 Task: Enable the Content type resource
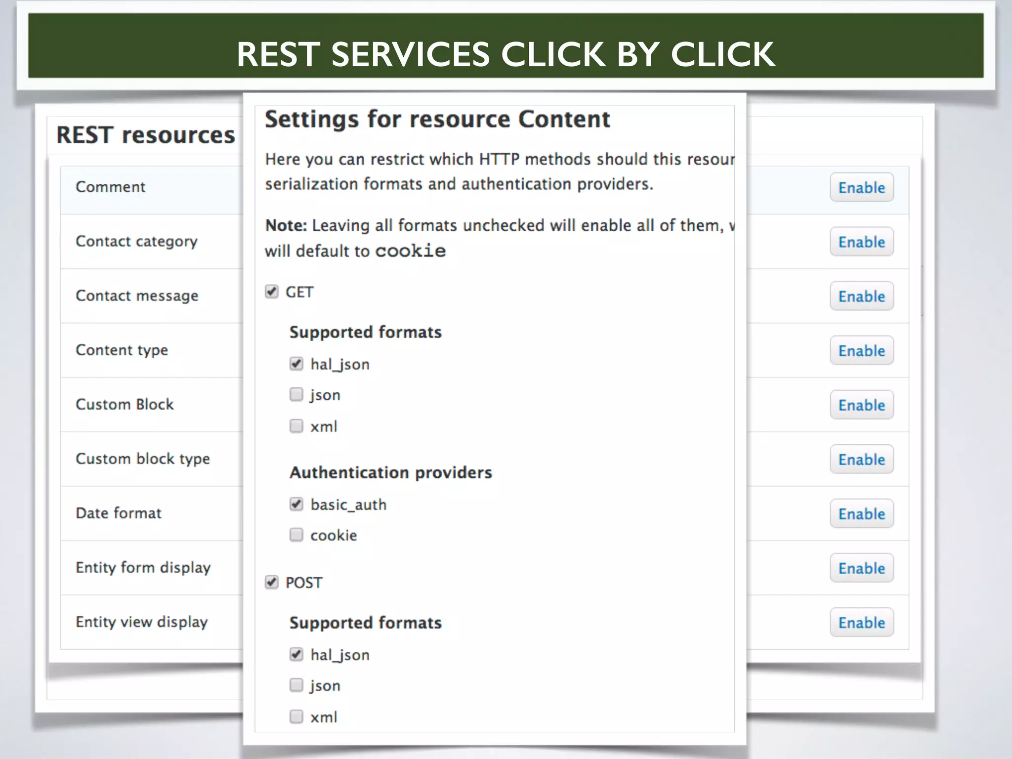(x=862, y=350)
